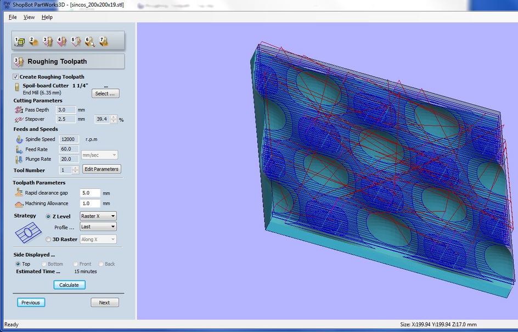Click the Feed Rate field 60.0
Image resolution: width=518 pixels, height=332 pixels.
pyautogui.click(x=69, y=149)
